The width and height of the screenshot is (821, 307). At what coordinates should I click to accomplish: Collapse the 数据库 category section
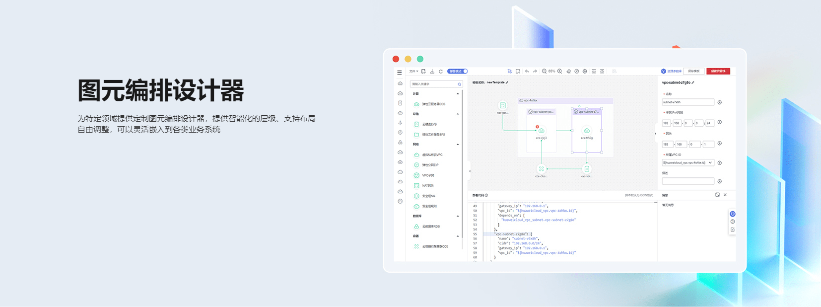coord(458,216)
